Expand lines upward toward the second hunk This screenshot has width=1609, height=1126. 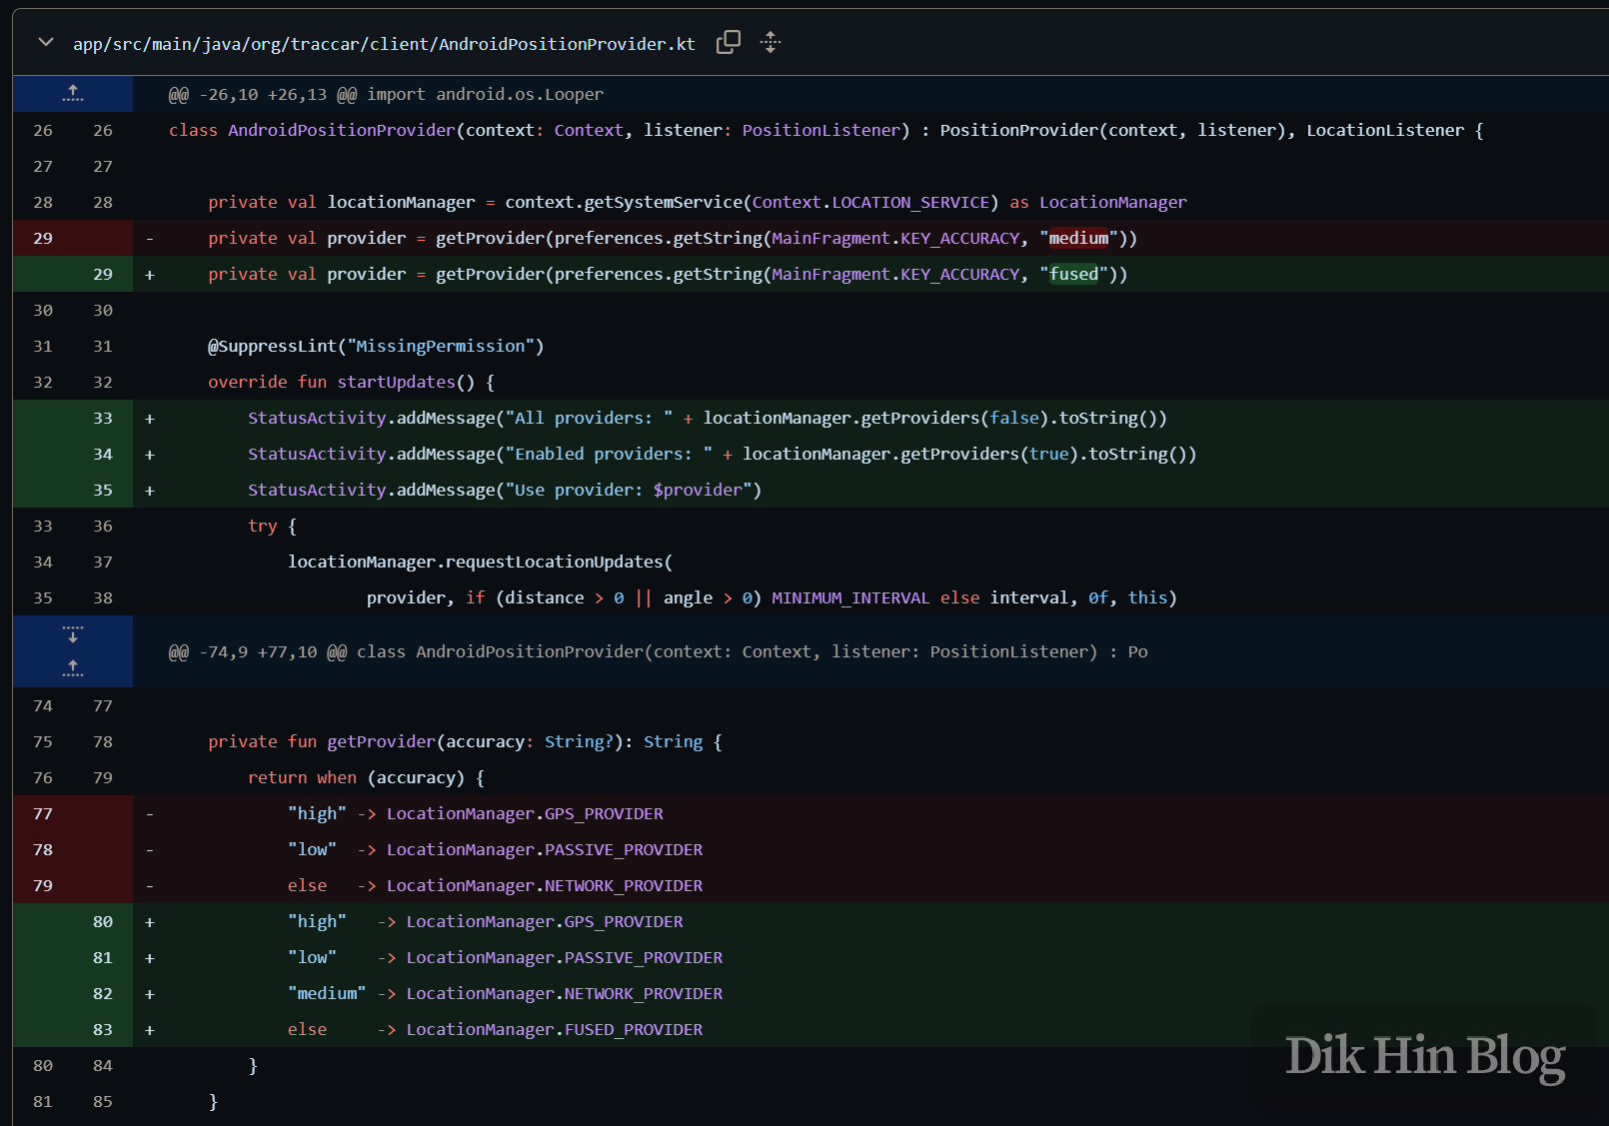coord(72,667)
